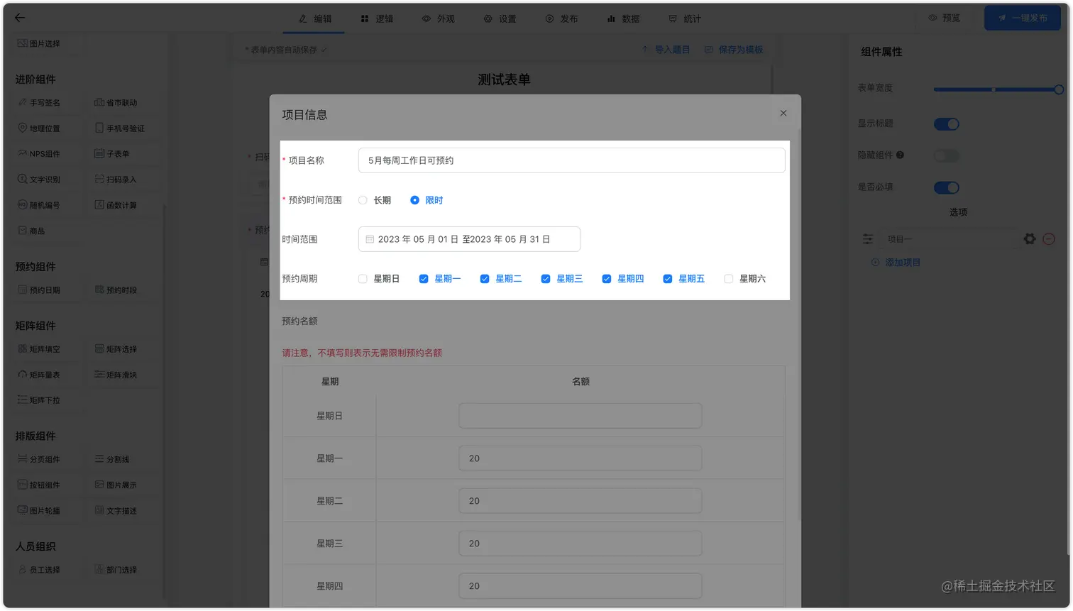Select the 长期 radio option

coord(363,200)
